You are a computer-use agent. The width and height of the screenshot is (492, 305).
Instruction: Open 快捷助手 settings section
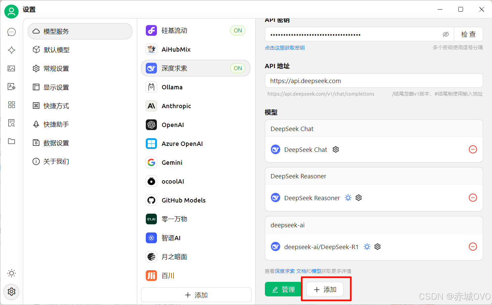80,124
